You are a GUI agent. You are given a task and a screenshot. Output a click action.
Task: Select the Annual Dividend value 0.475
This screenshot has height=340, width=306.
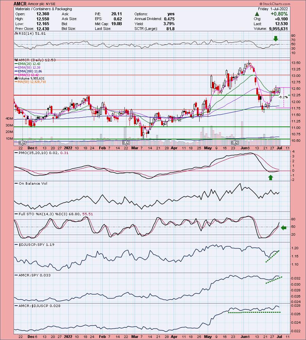[169, 19]
